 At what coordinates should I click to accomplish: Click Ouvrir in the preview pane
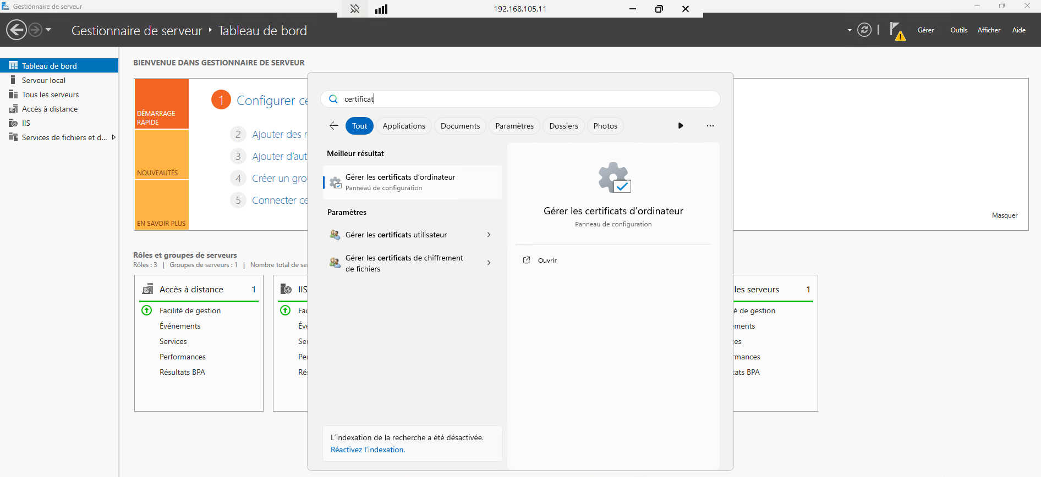[x=547, y=260]
